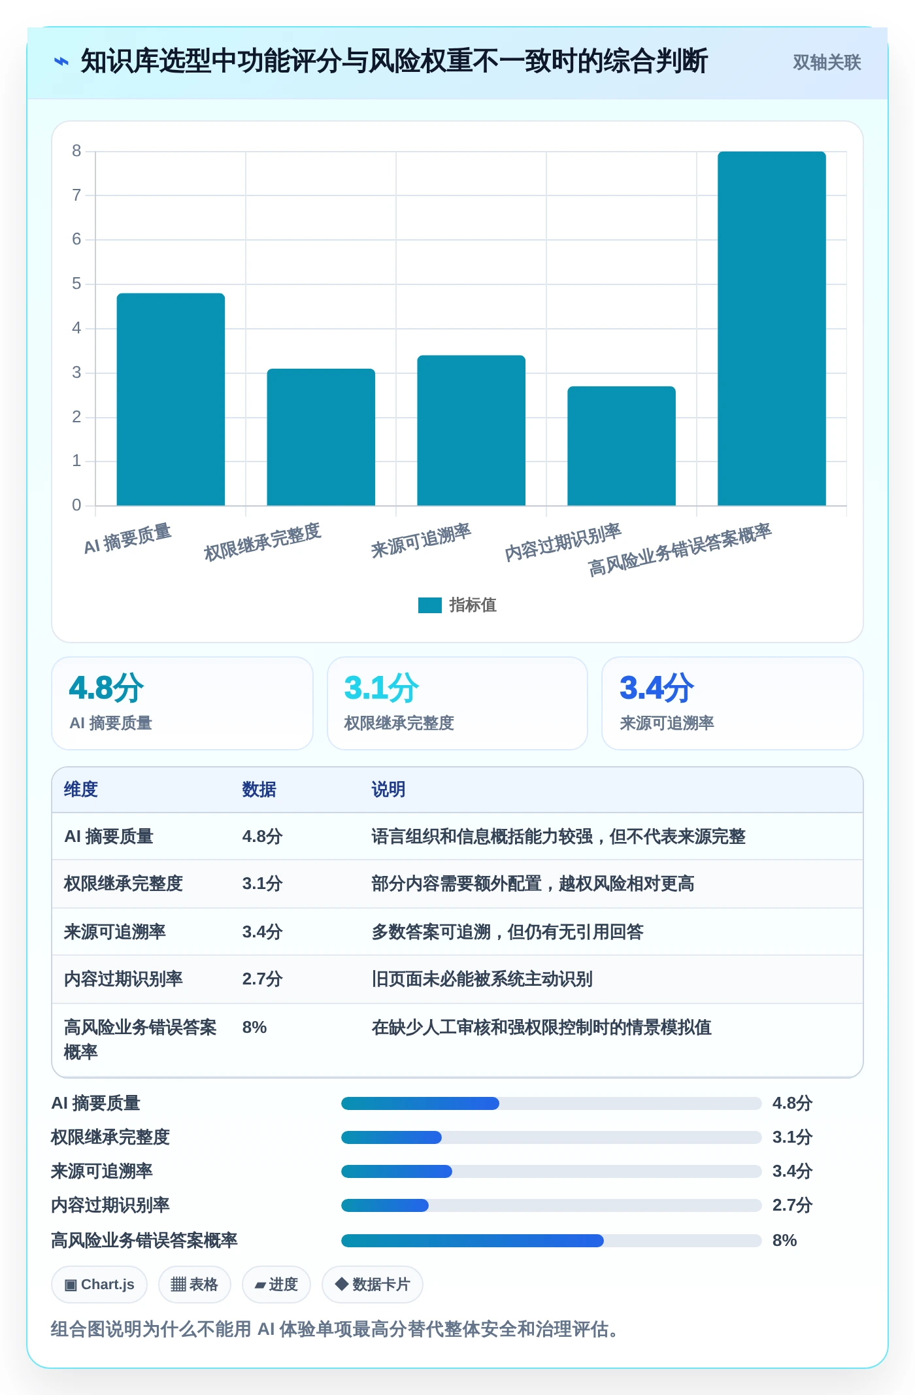
Task: Click the lightning bolt icon beside the title
Action: 61,62
